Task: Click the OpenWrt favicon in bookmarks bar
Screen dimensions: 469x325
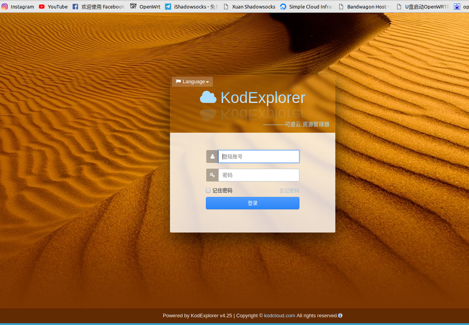Action: 133,6
